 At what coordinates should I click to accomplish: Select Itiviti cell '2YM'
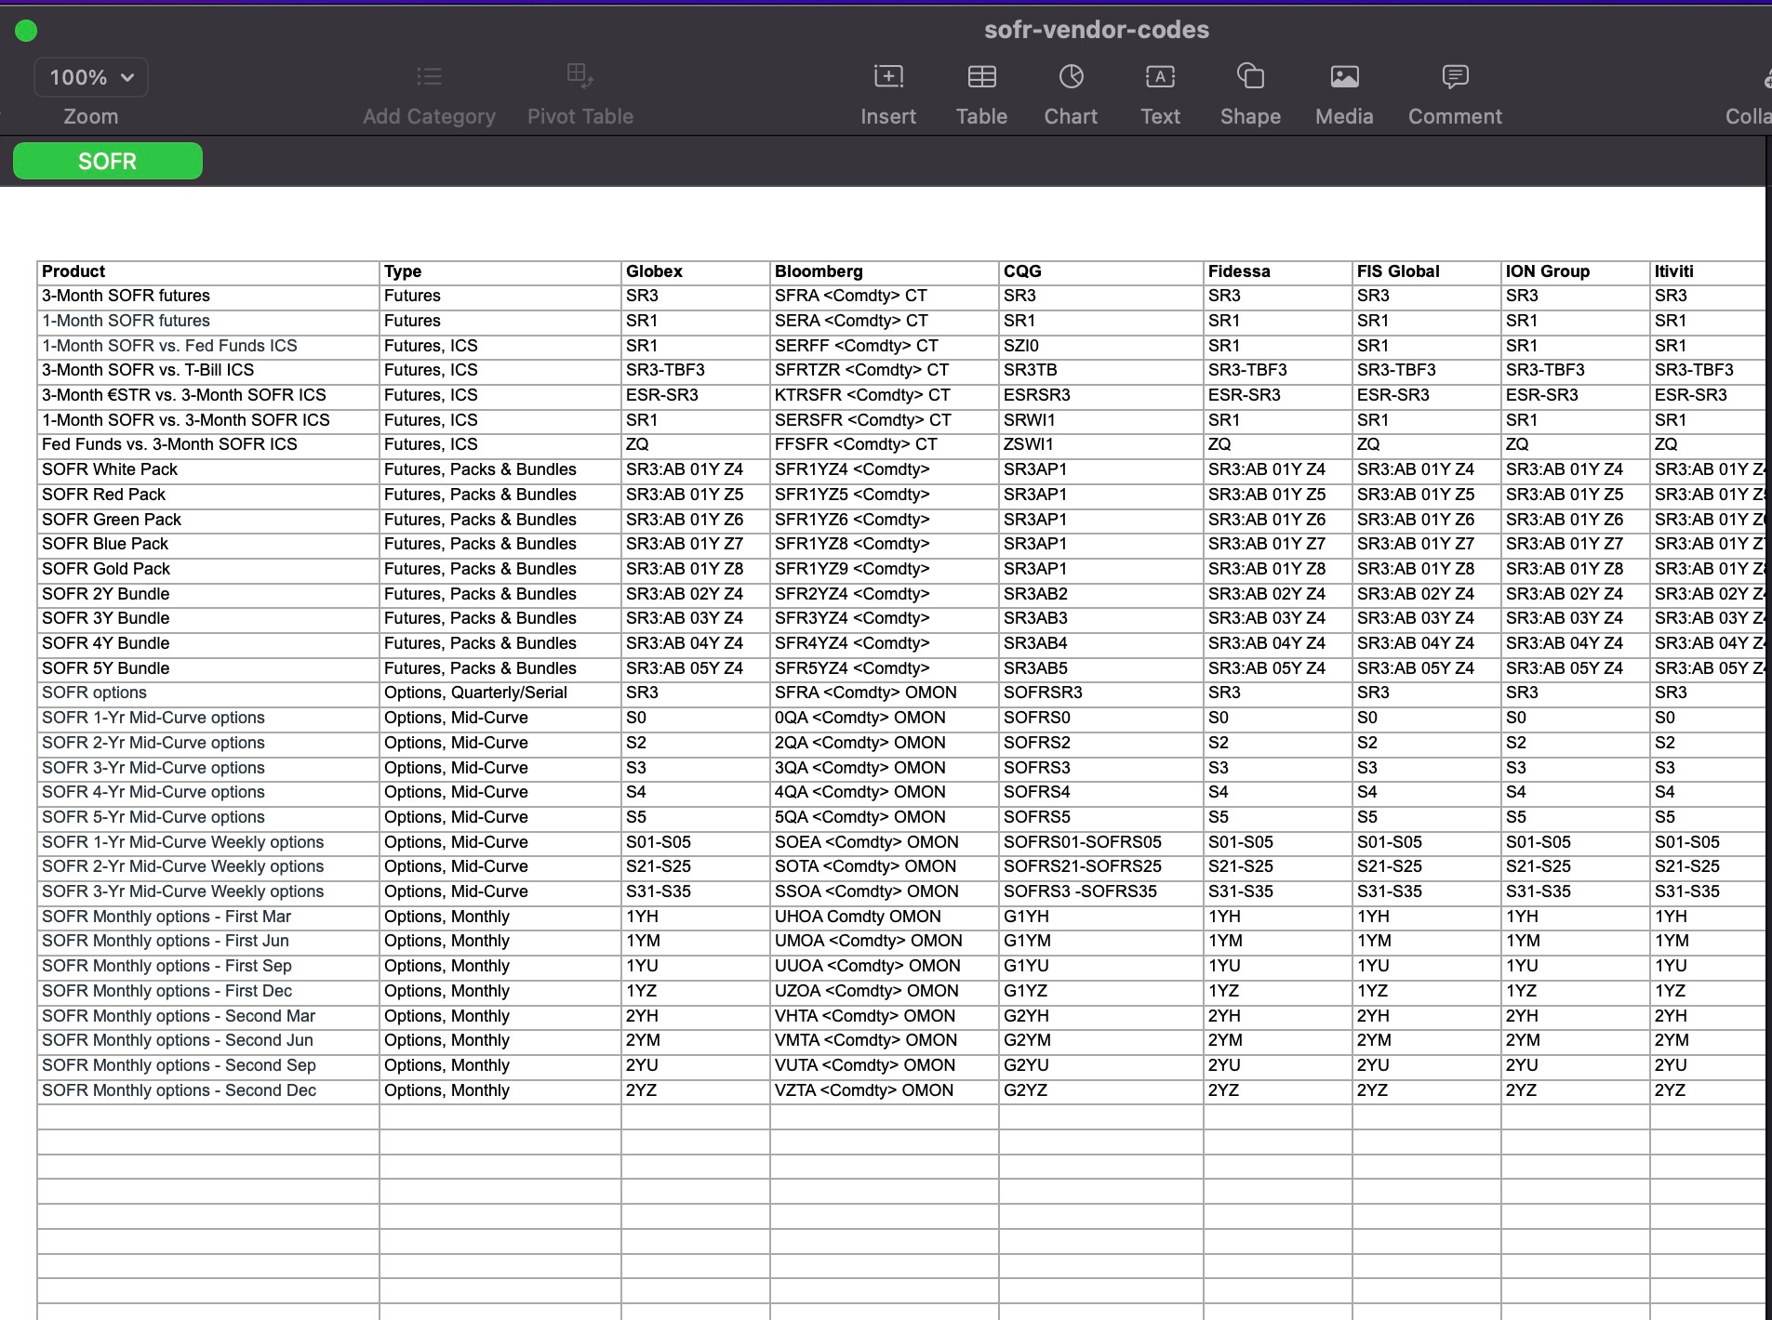click(1708, 1040)
